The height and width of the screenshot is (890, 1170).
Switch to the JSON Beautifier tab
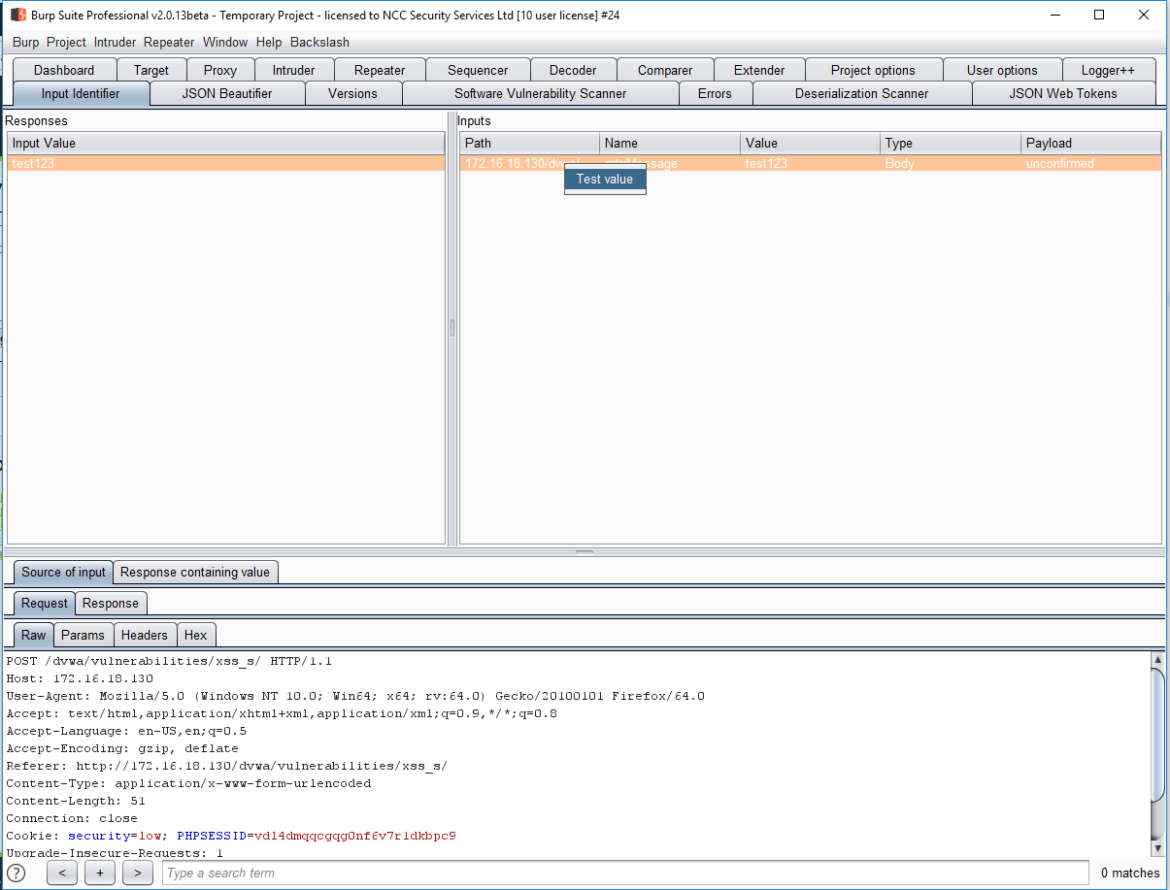(x=226, y=93)
